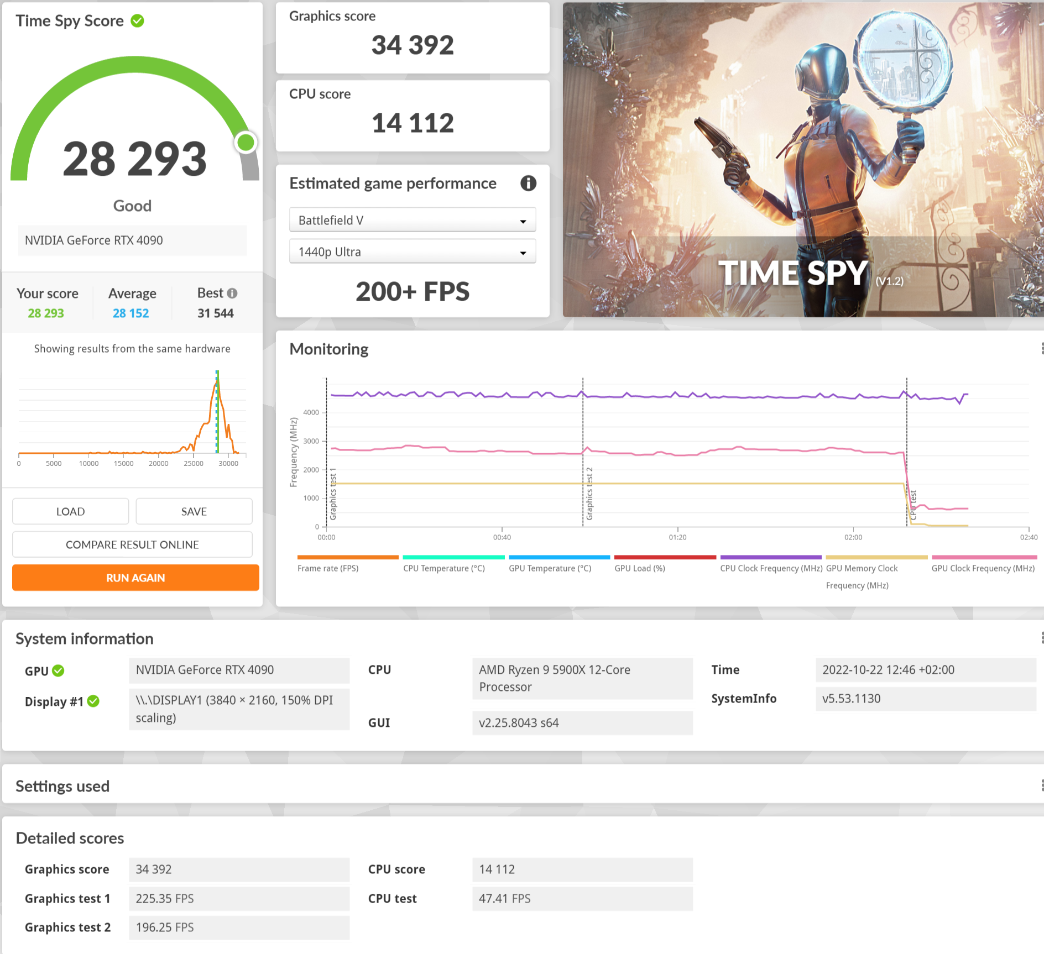Open Compare Result Online

pyautogui.click(x=132, y=544)
